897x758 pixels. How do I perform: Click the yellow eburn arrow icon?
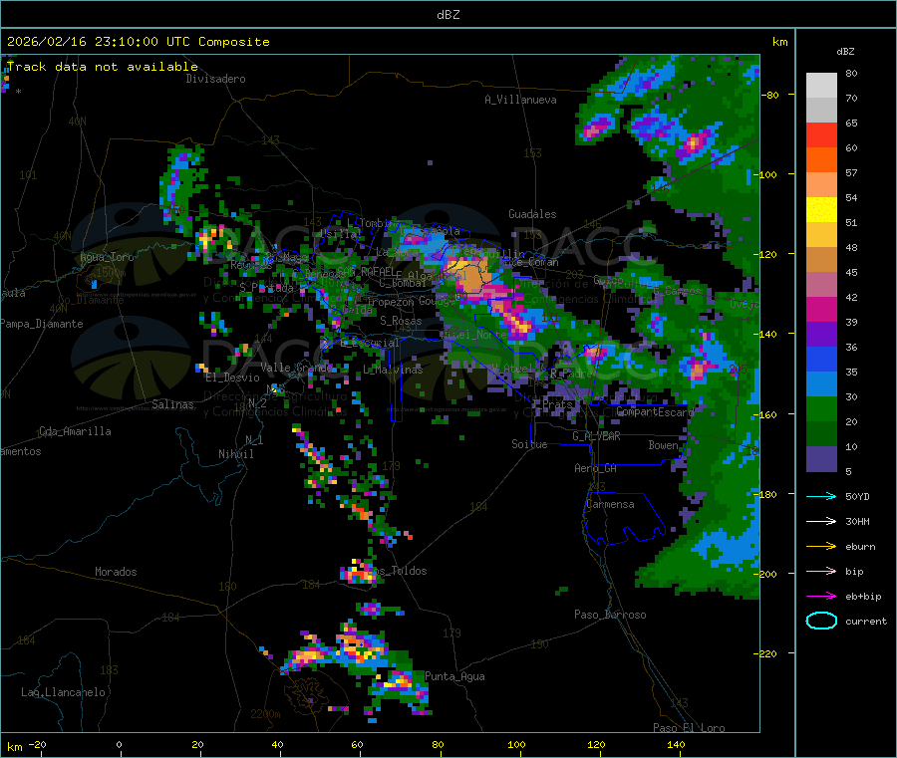pyautogui.click(x=821, y=547)
